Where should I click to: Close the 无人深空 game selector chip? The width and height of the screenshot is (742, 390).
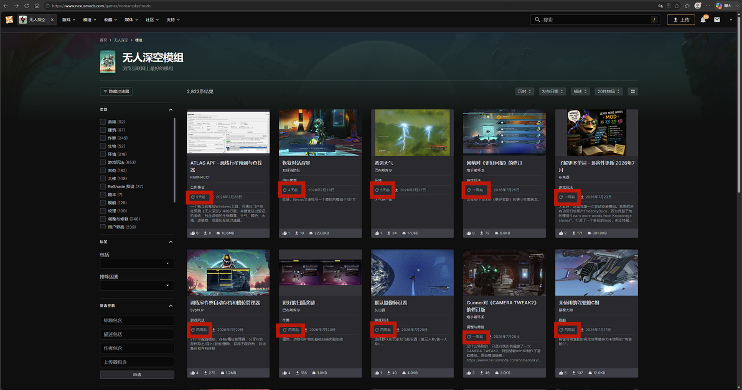52,19
